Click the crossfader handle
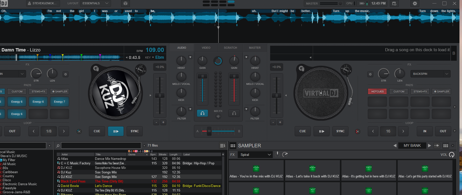462x195 pixels. point(209,131)
